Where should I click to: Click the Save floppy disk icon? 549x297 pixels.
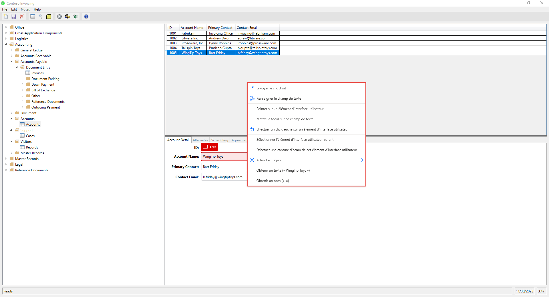pos(13,17)
